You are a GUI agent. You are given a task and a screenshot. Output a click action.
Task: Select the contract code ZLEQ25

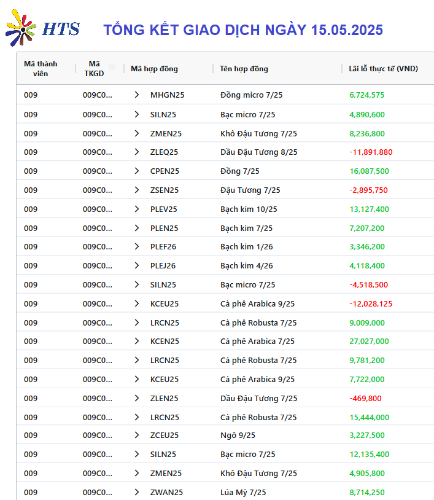pyautogui.click(x=164, y=152)
